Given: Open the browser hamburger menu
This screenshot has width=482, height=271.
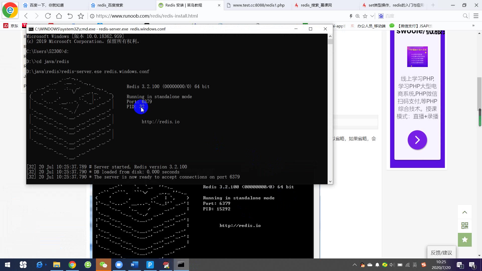Looking at the screenshot, I should (476, 16).
